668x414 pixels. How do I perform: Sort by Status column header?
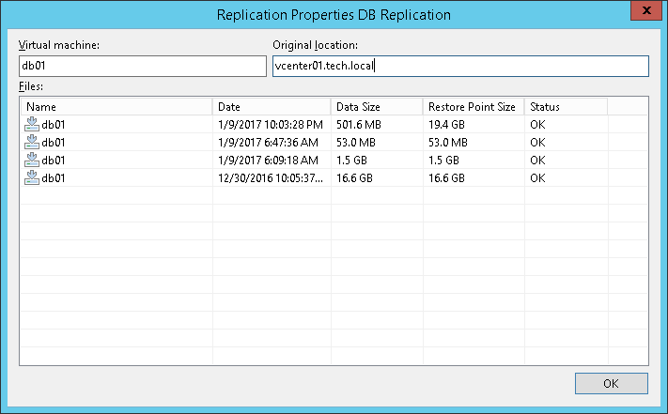click(566, 107)
